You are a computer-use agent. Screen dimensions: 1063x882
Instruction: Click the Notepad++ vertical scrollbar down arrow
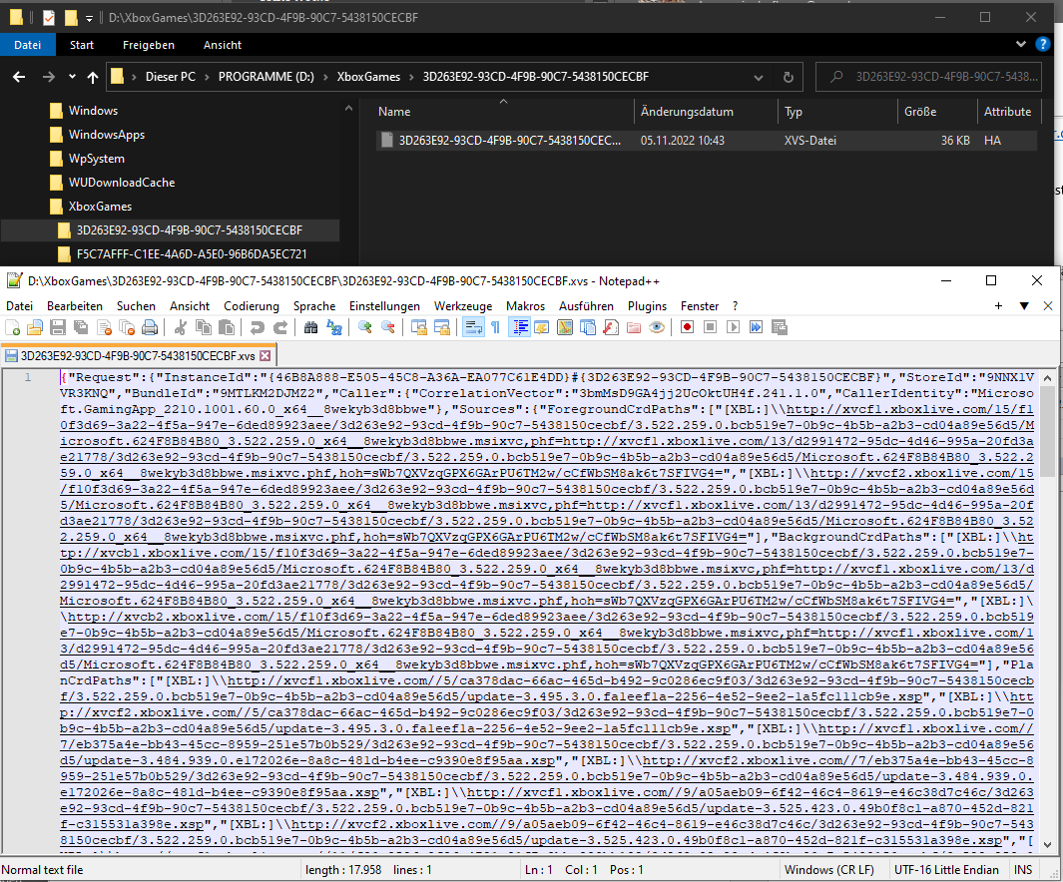pos(1047,845)
